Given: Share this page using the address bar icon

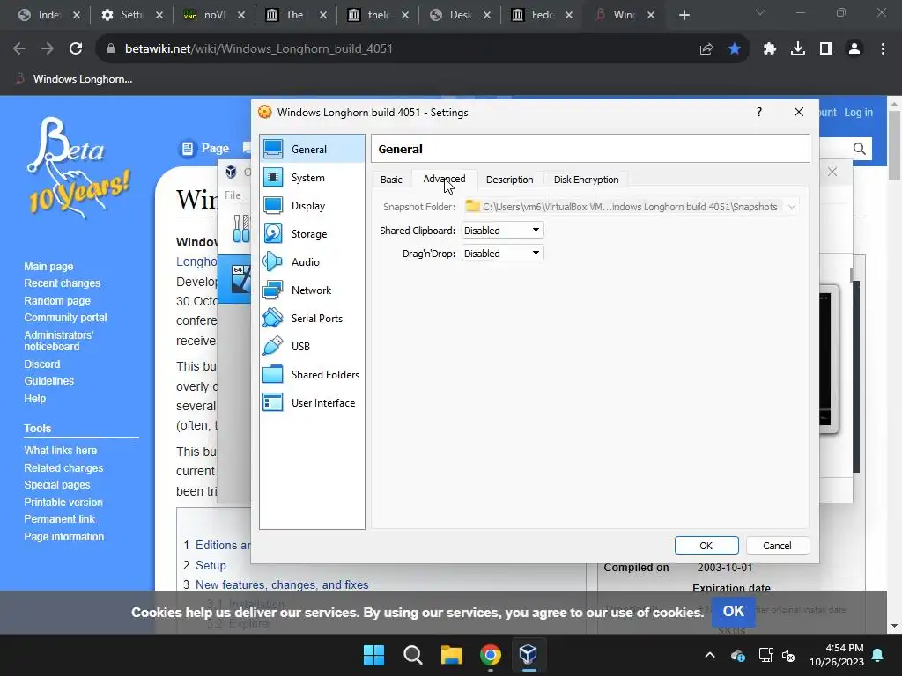Looking at the screenshot, I should coord(706,49).
